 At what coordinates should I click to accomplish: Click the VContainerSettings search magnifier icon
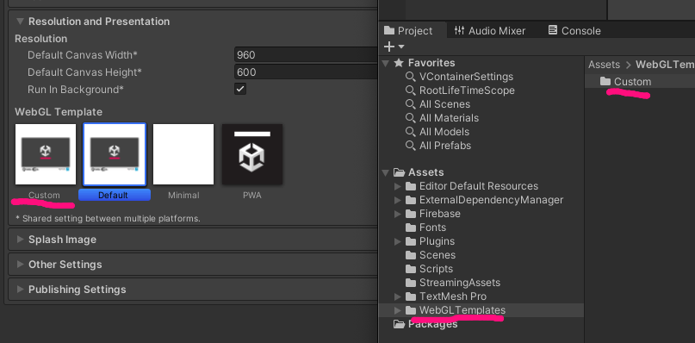411,77
